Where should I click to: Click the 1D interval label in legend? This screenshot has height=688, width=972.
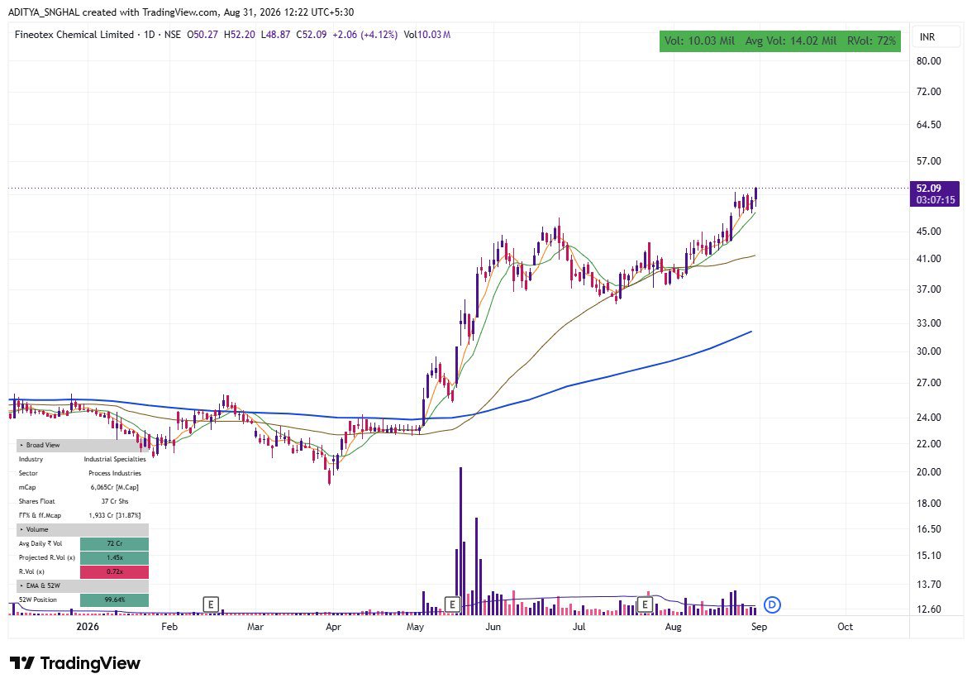pyautogui.click(x=150, y=35)
